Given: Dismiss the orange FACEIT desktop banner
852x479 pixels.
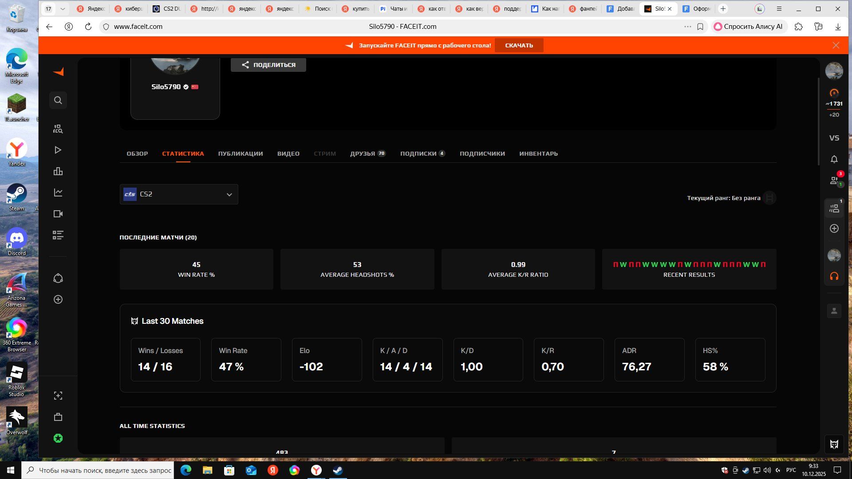Looking at the screenshot, I should coord(836,45).
